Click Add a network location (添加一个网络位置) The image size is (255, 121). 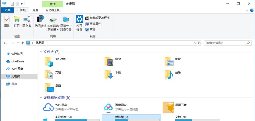click(x=66, y=24)
